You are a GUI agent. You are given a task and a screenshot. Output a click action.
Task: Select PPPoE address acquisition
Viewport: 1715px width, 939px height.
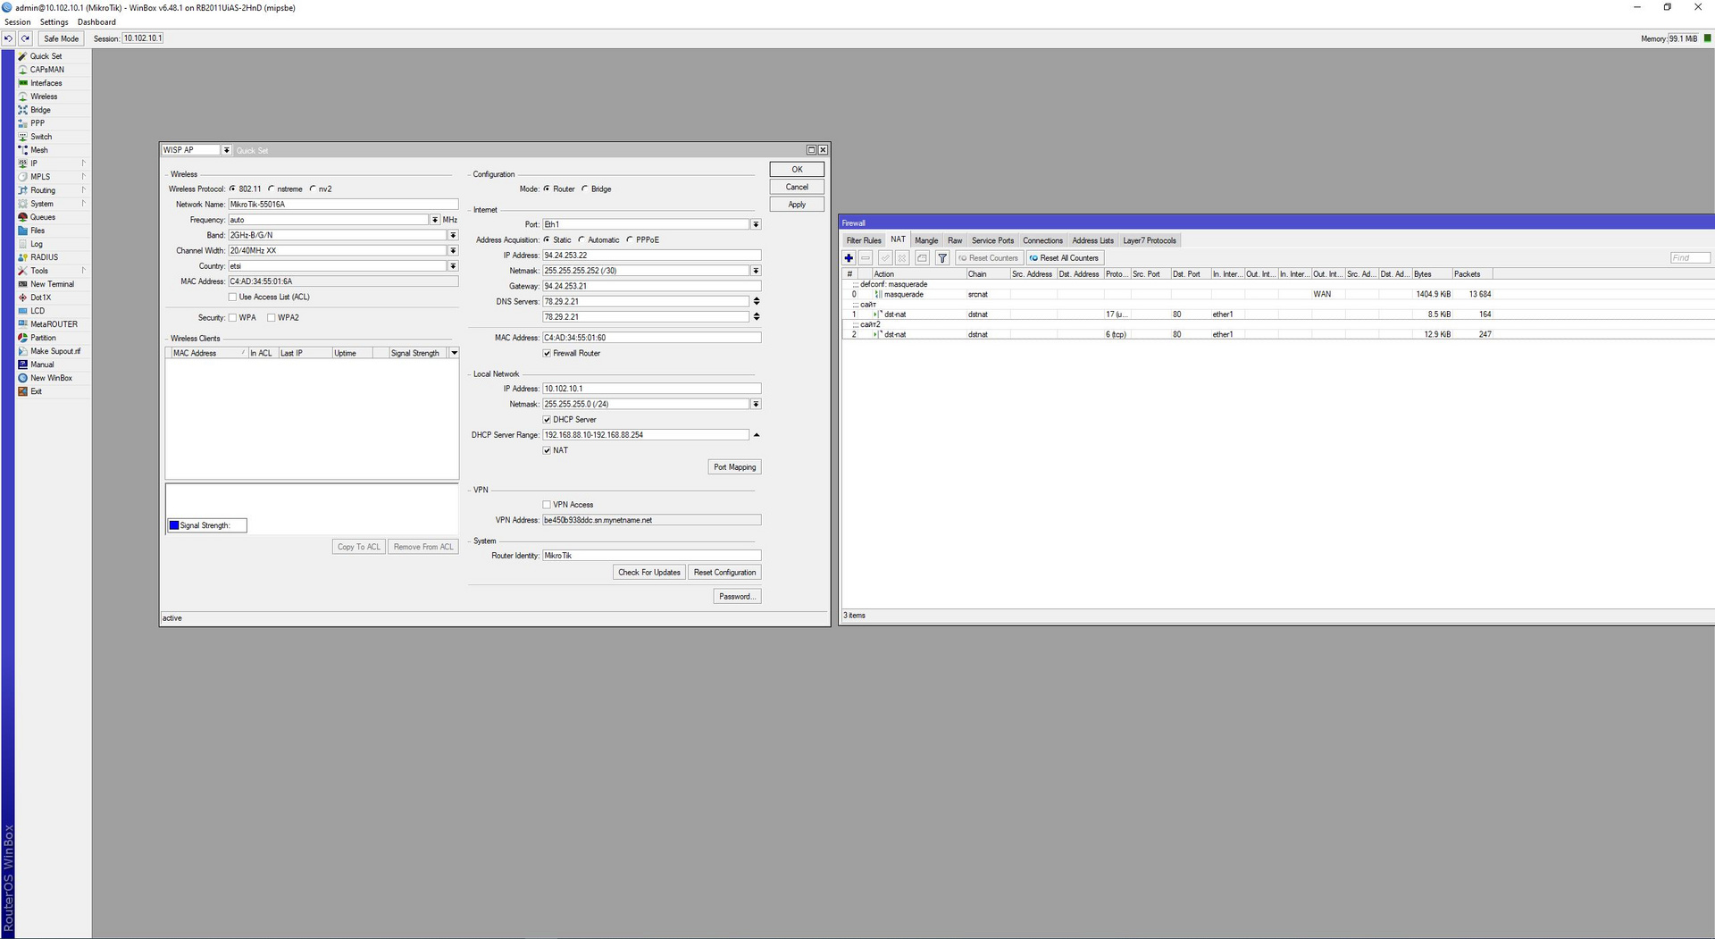click(x=630, y=240)
